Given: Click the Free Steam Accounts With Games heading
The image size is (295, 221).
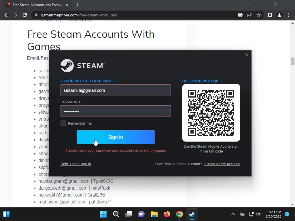Looking at the screenshot, I should coord(91,40).
